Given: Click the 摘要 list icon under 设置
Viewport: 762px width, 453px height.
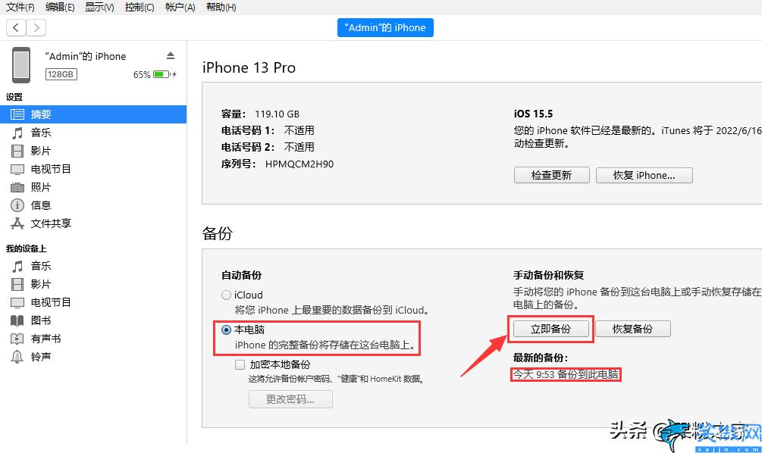Looking at the screenshot, I should point(17,114).
